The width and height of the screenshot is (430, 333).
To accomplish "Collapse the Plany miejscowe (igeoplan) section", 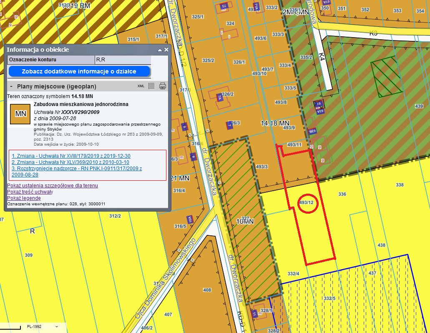I will pos(11,86).
